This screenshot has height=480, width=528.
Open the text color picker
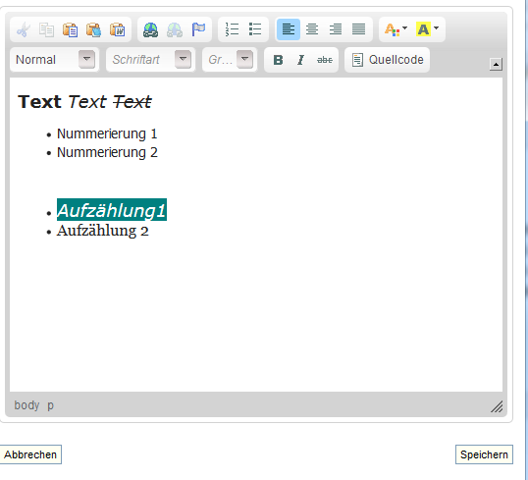396,29
